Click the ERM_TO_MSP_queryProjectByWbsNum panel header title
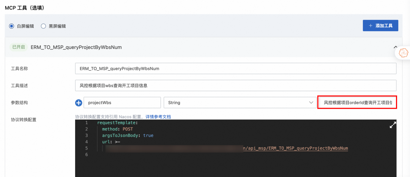 tap(76, 47)
